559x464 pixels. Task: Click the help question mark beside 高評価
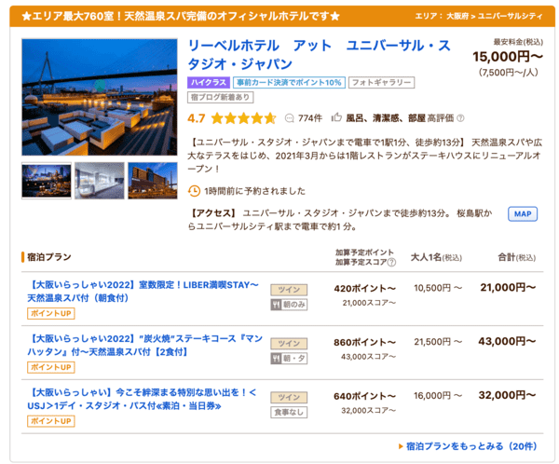460,118
